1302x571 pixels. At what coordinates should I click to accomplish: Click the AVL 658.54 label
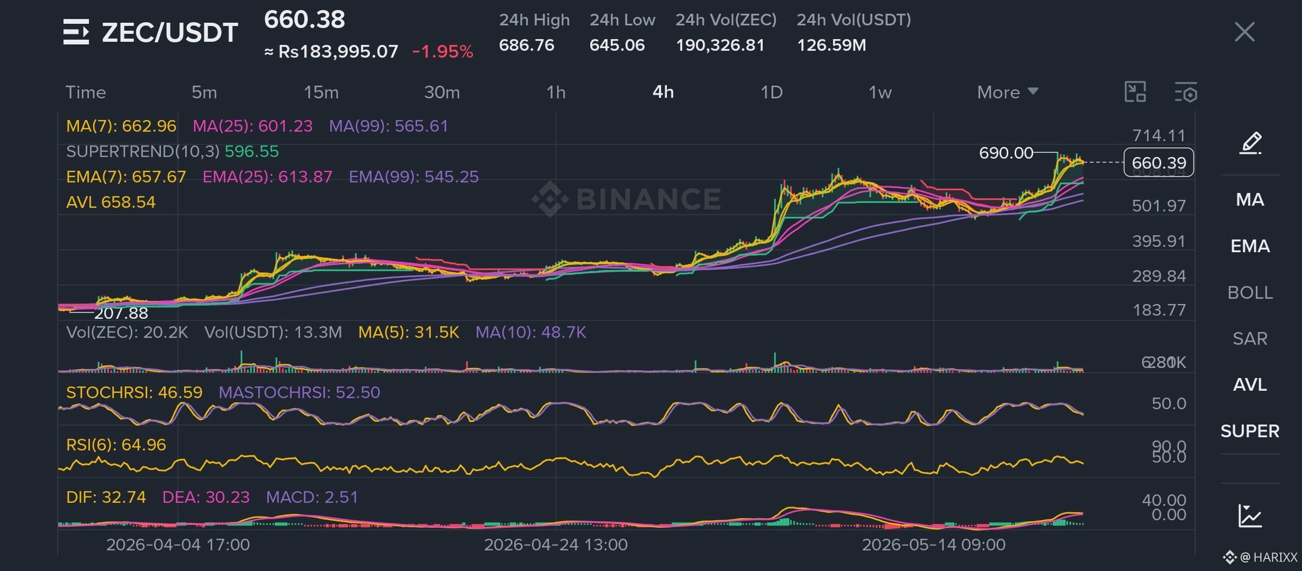click(111, 202)
